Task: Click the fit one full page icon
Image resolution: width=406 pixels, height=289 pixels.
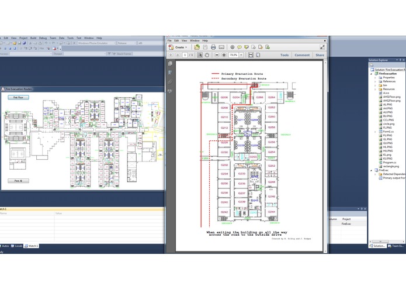Action: point(258,55)
